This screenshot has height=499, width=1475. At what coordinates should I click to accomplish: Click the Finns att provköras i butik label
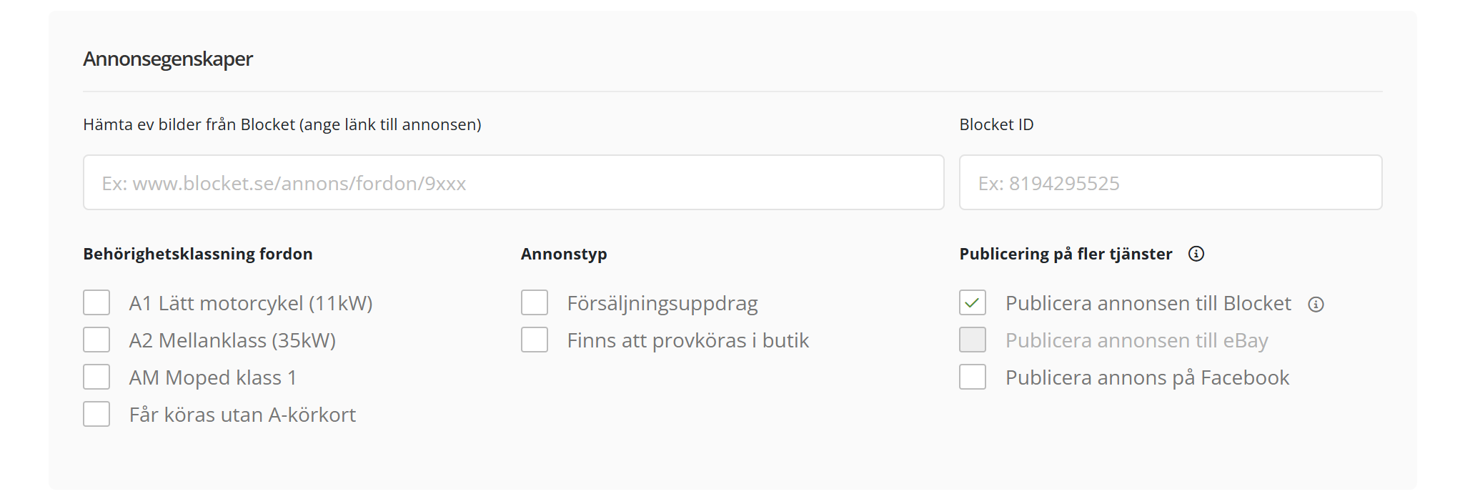click(x=687, y=340)
